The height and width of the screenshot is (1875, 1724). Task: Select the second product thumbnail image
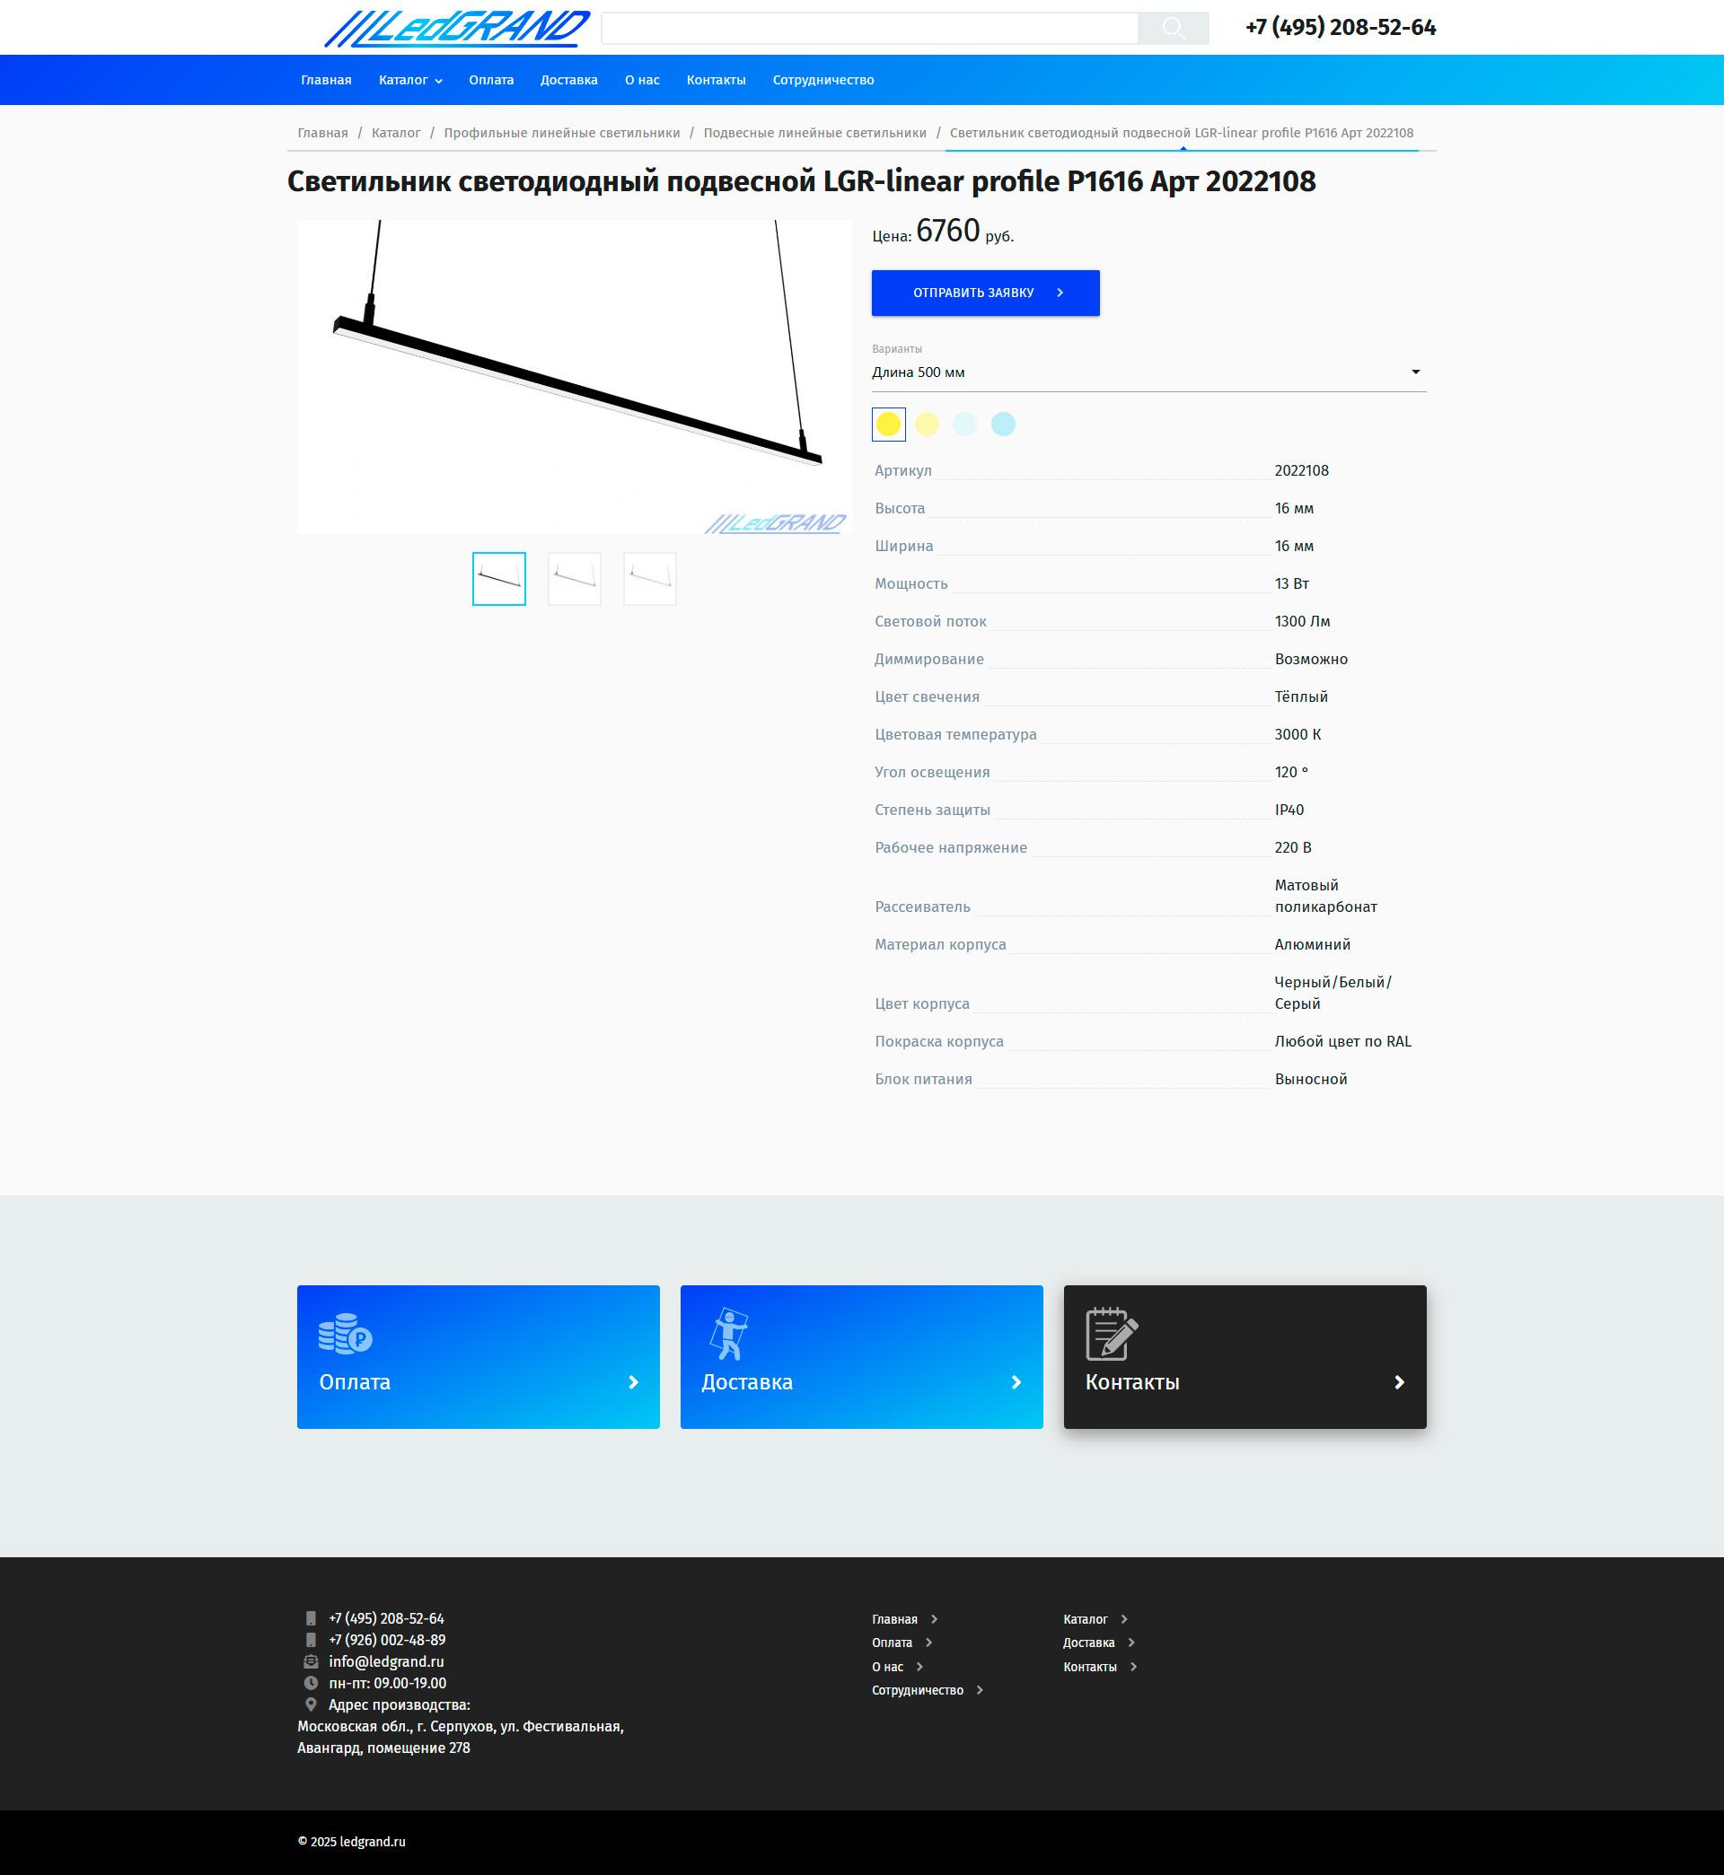(x=574, y=578)
